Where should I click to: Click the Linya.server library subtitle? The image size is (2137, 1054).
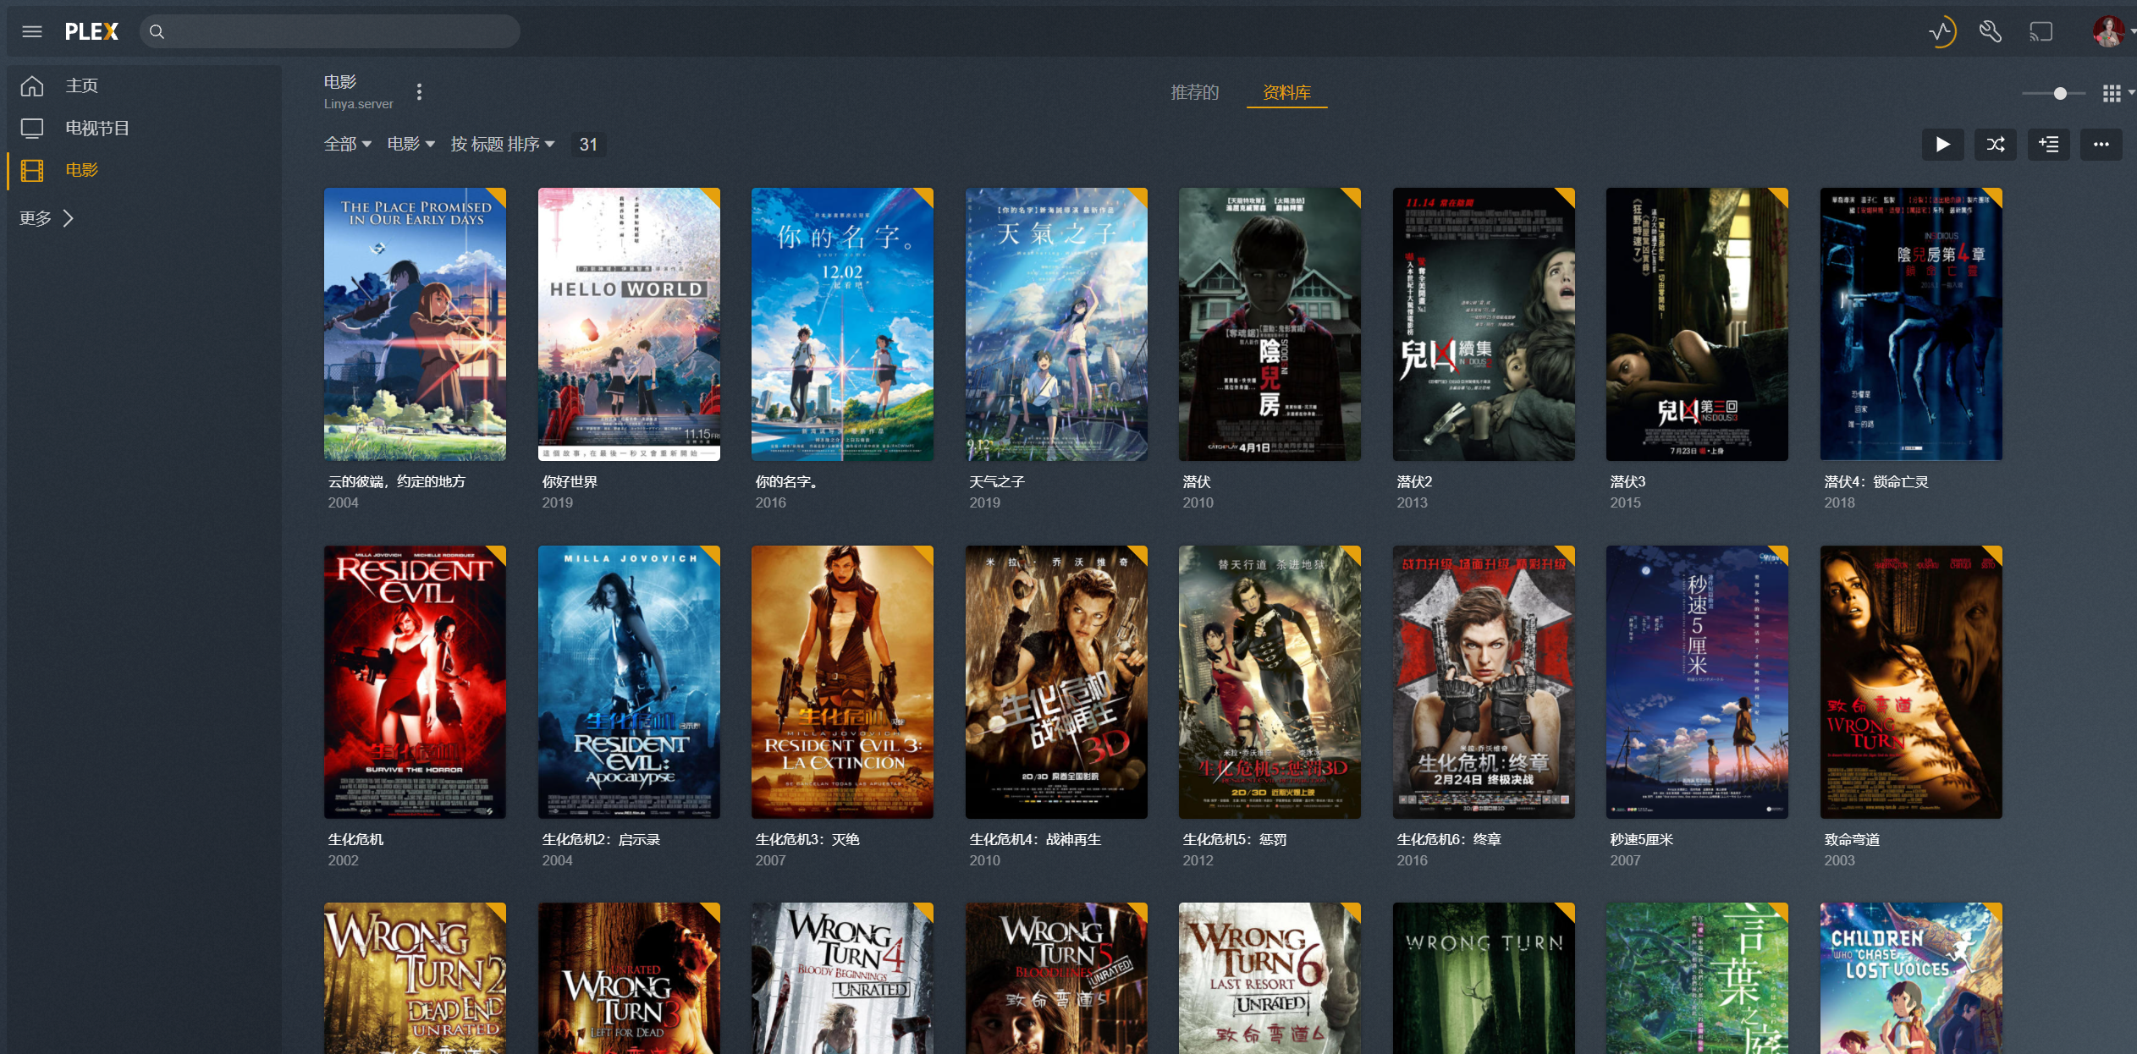(x=358, y=104)
